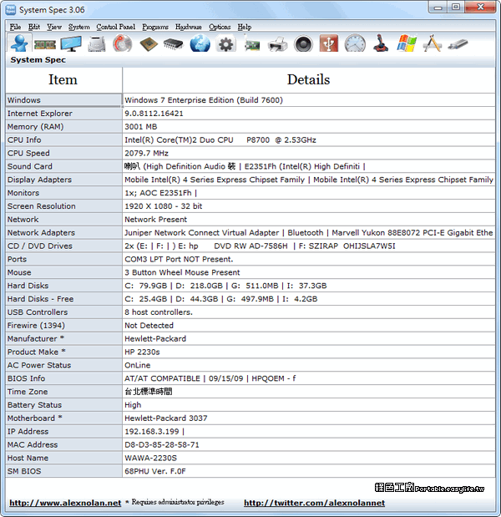Select the Display Adapters row label

(x=63, y=180)
